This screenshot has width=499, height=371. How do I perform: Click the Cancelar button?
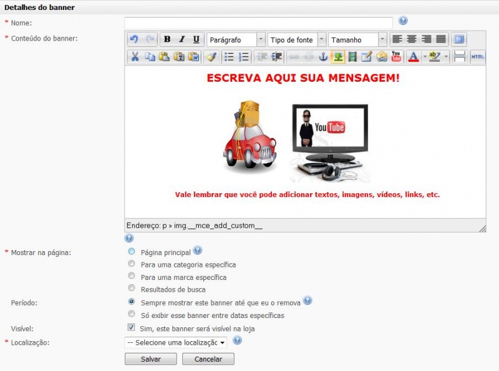(x=208, y=359)
